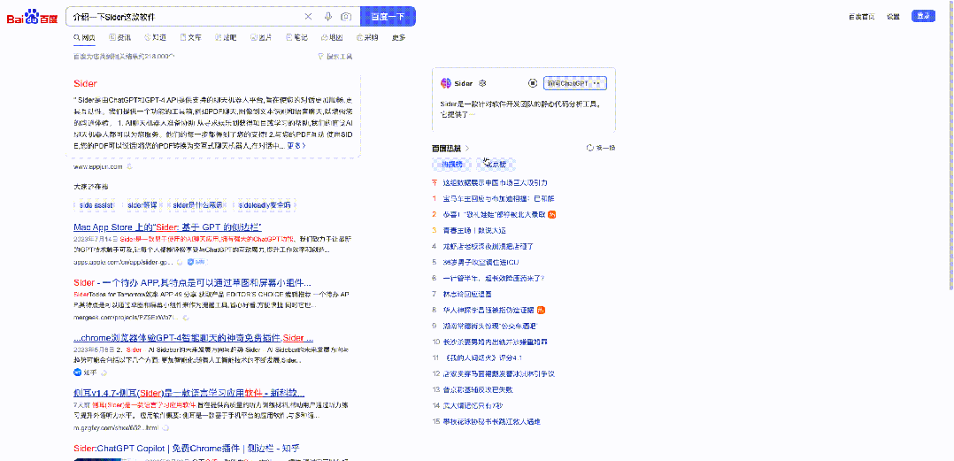Click related search 'sider是什么意思'
Screen dimensions: 954x461
pos(197,205)
